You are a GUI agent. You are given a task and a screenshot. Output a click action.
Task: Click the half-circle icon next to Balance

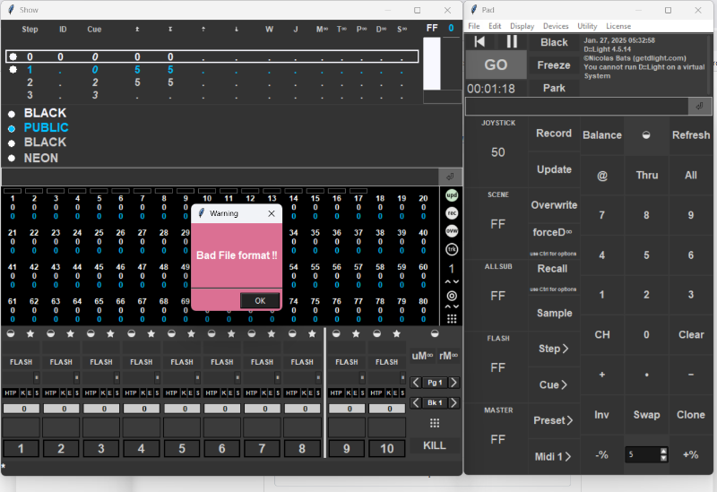(x=646, y=134)
